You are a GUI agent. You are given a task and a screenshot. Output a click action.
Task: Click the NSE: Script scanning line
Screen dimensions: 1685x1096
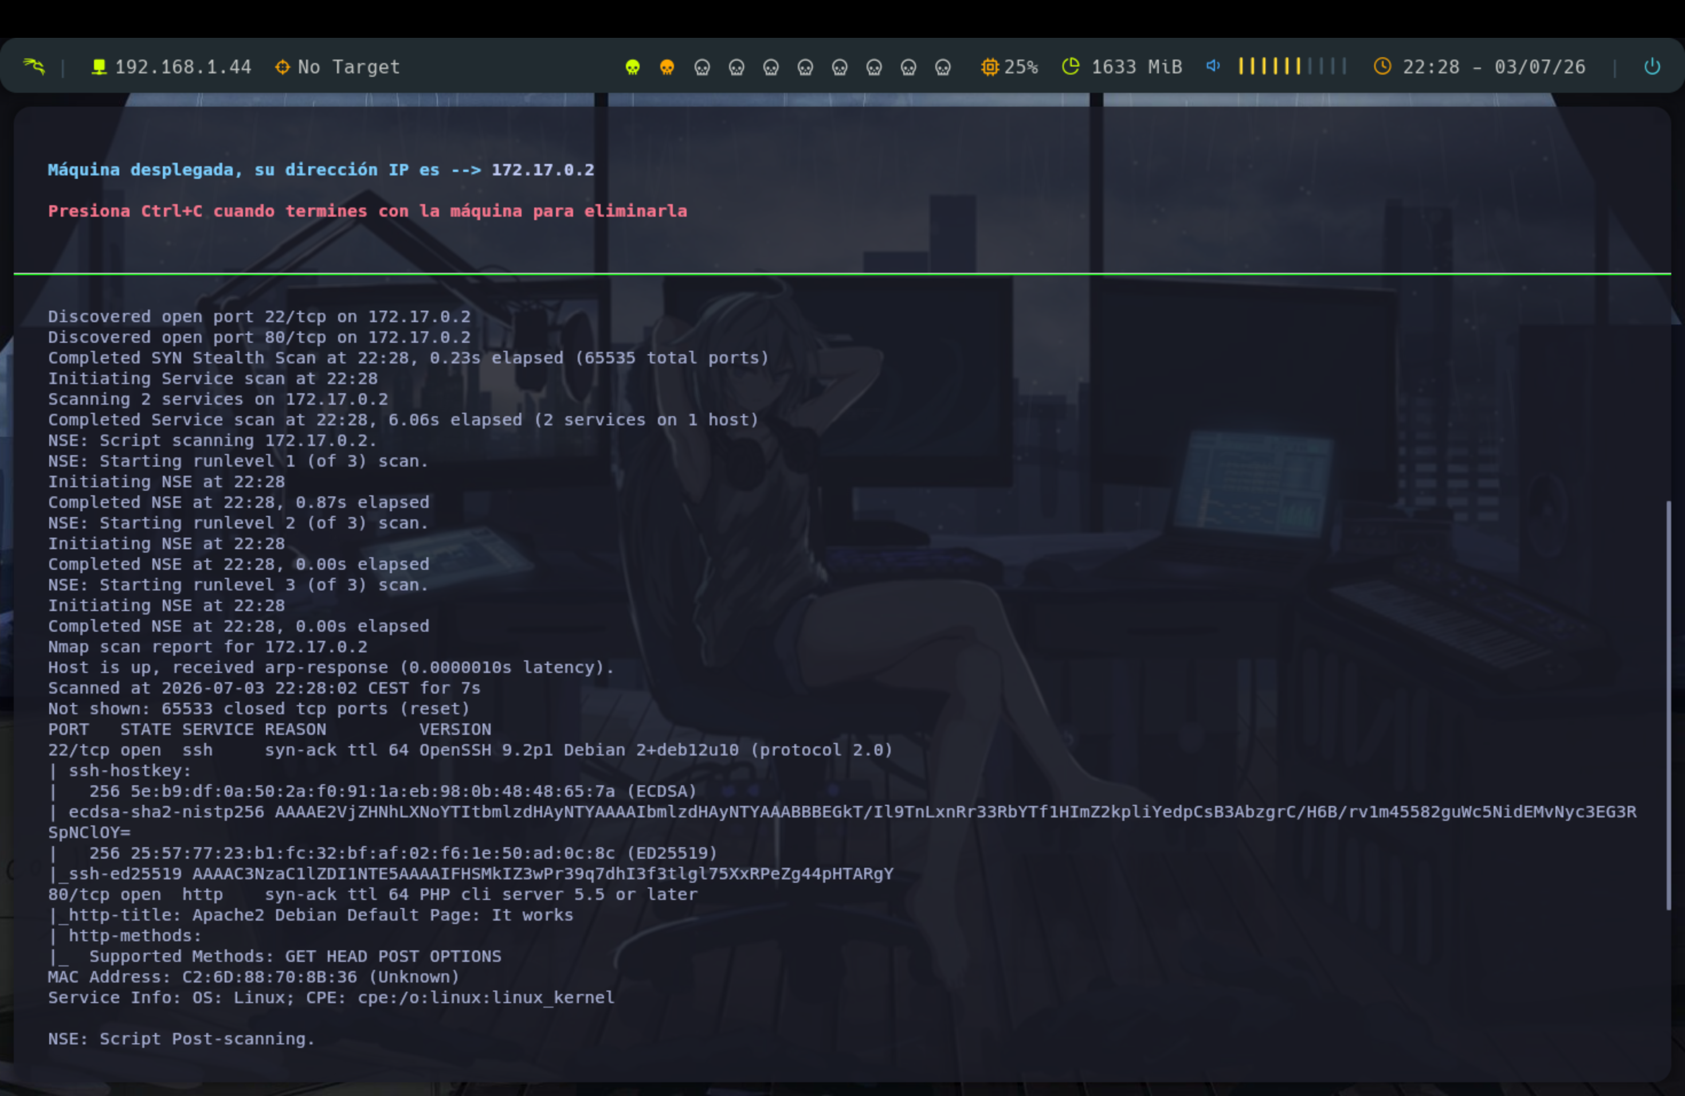point(213,440)
